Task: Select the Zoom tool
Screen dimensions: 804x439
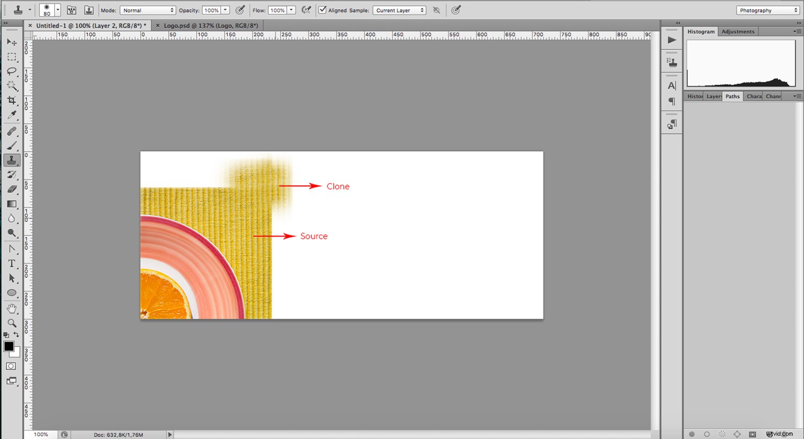Action: click(x=12, y=323)
